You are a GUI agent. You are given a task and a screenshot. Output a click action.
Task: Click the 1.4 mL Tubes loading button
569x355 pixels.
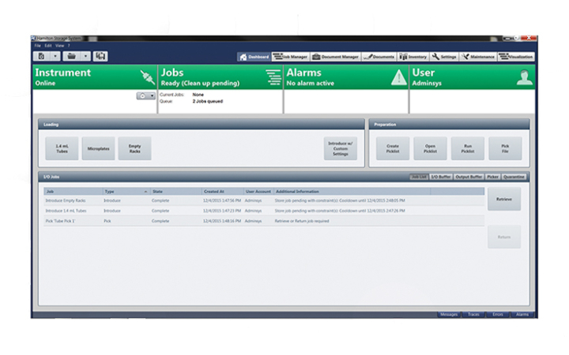62,148
